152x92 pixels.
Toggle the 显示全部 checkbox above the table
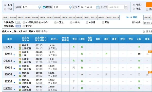click(x=144, y=32)
